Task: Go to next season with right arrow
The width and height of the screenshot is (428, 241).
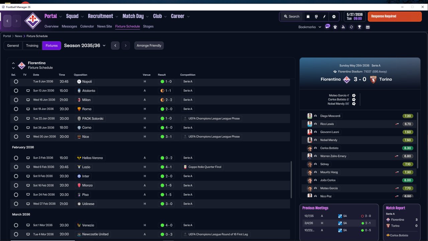Action: pos(125,46)
